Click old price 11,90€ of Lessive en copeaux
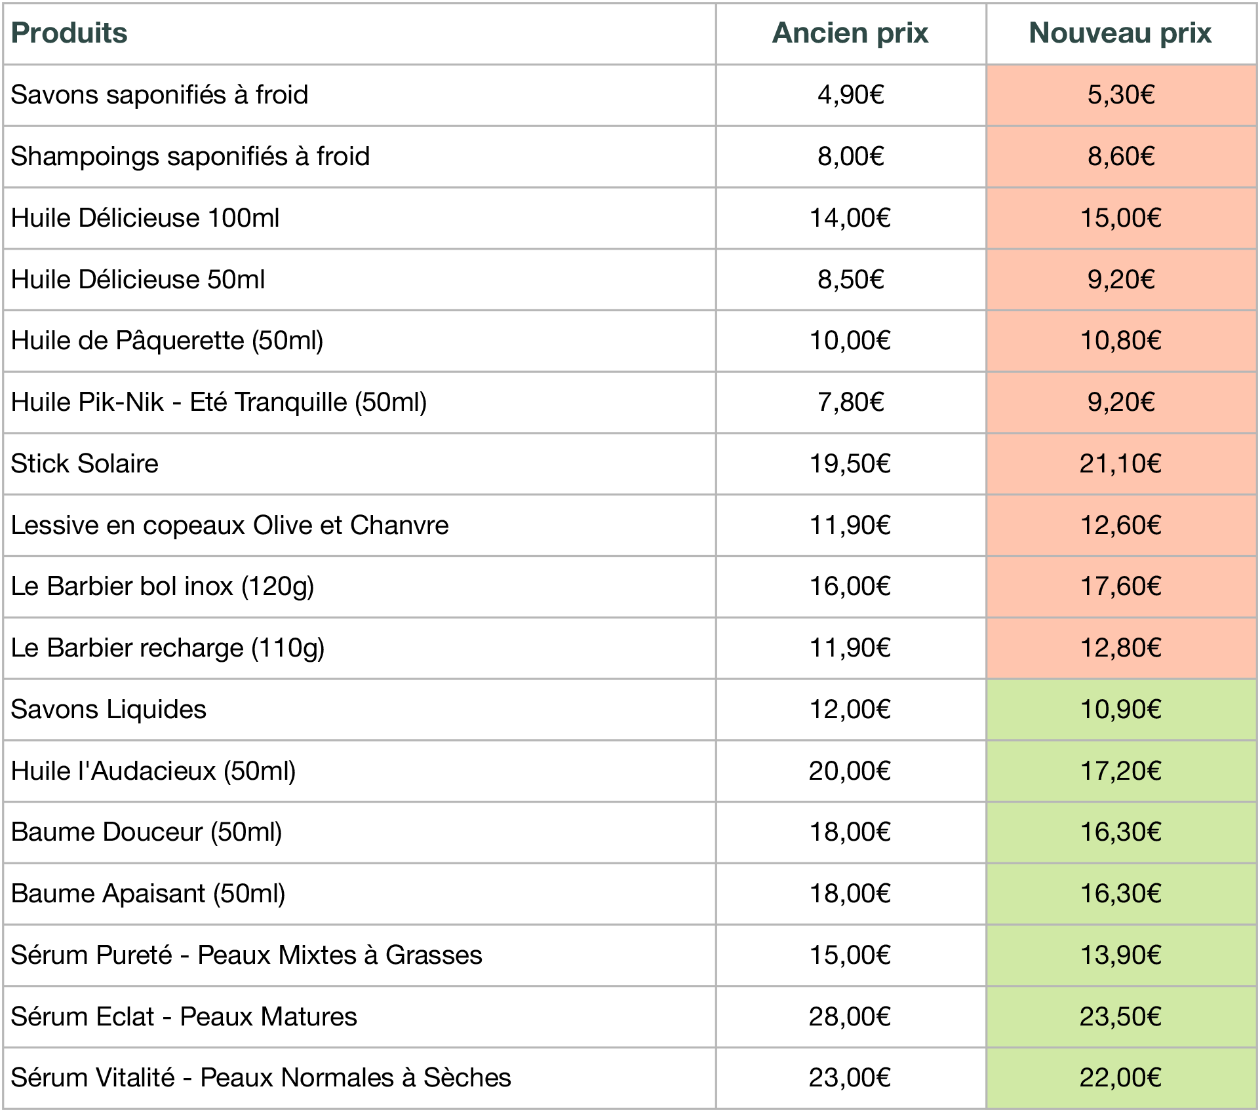 coord(850,525)
